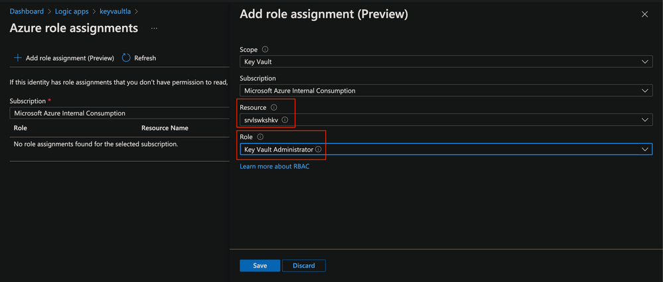Expand the panel's Subscription chevron arrow

[x=644, y=91]
